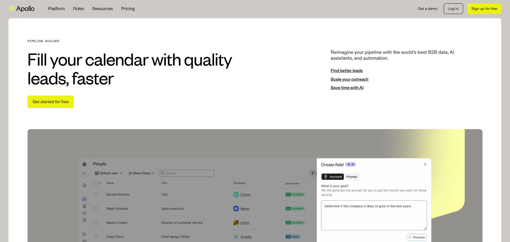Click the Lists icon in sidebar
510x242 pixels.
(84, 213)
